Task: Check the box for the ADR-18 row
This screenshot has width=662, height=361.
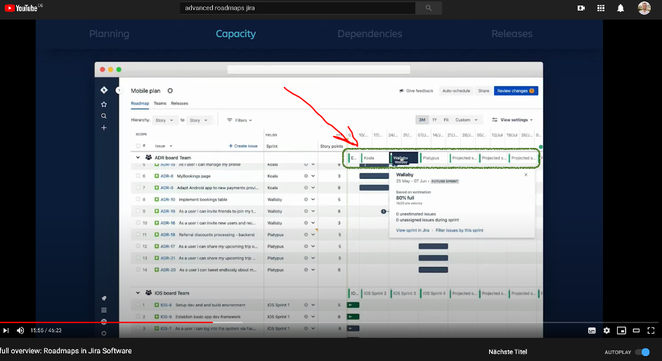Action: [x=138, y=235]
